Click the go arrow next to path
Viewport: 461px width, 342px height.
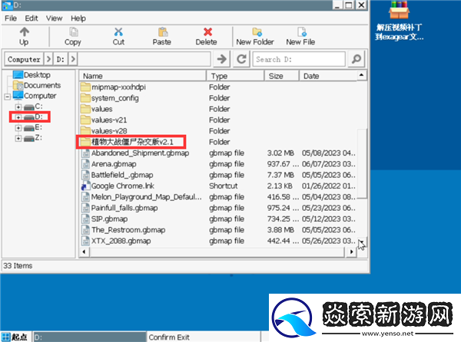tap(222, 59)
